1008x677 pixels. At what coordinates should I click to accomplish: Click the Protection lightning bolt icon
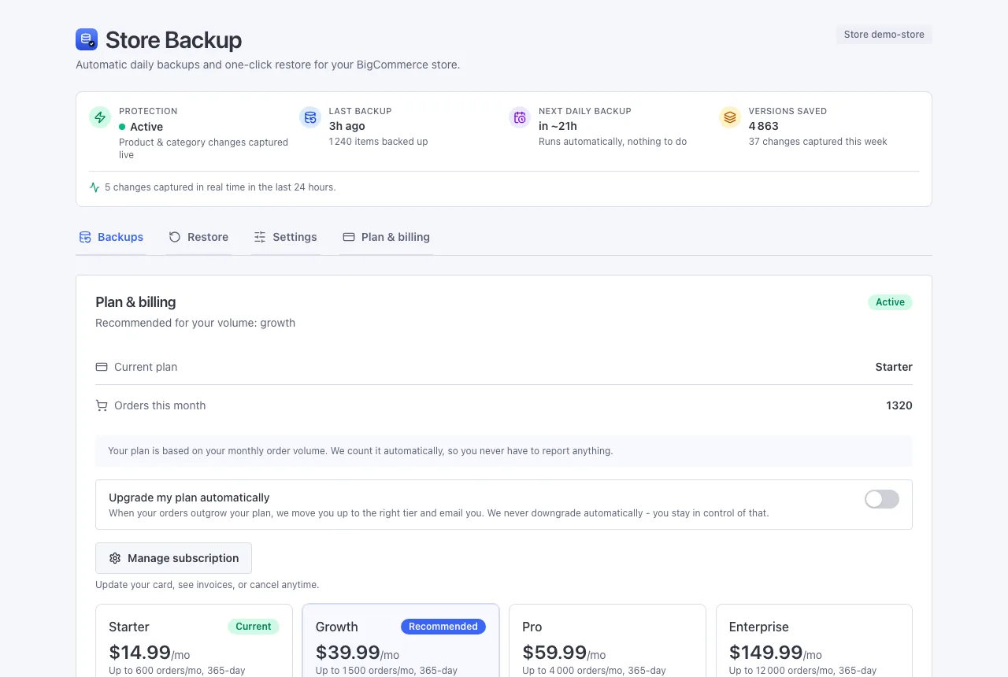coord(100,117)
